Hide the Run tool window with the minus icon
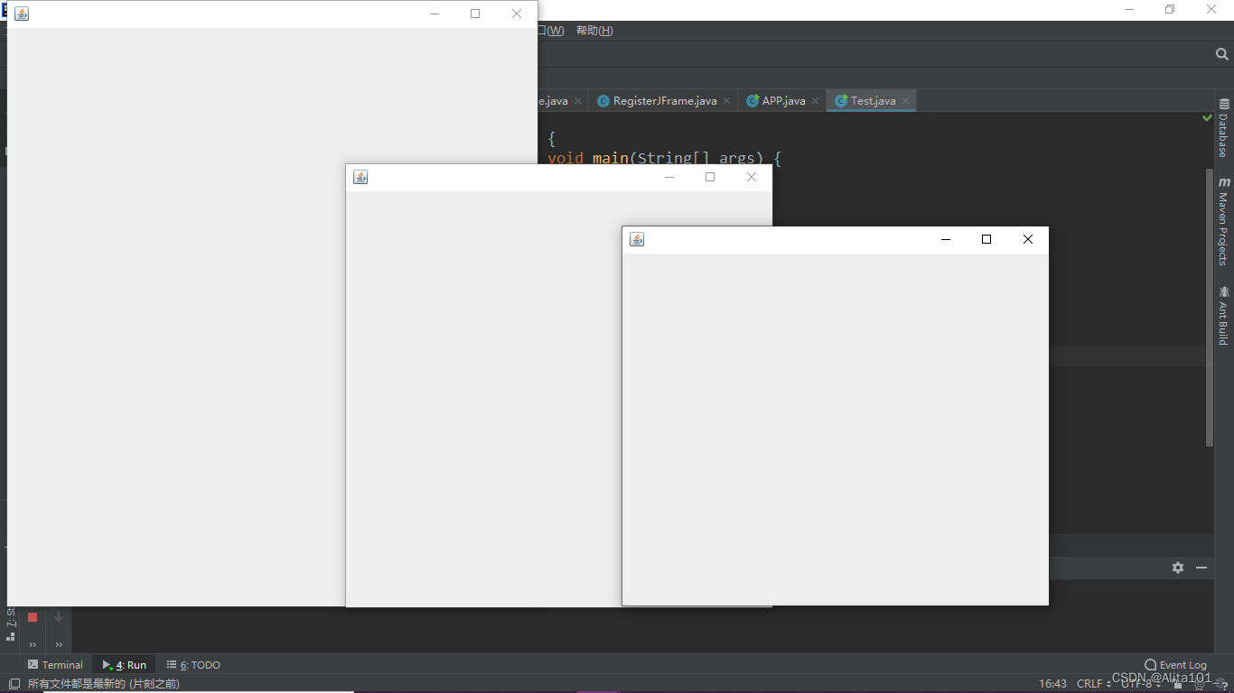The image size is (1234, 693). point(1201,568)
